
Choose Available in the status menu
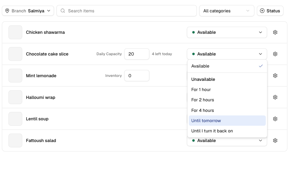click(227, 66)
